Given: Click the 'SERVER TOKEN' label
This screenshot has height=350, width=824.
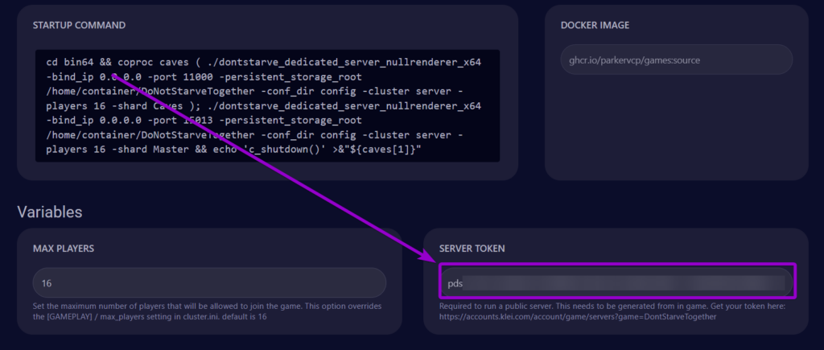Looking at the screenshot, I should [x=472, y=249].
